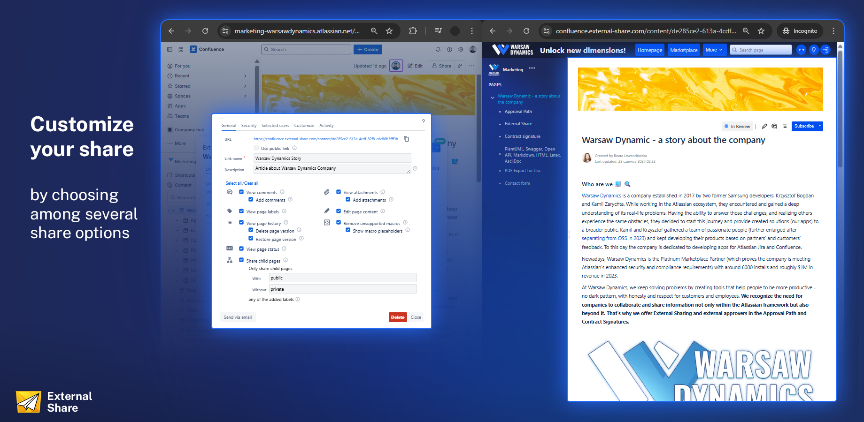Screen dimensions: 864x422
Task: Uncheck the View page history checkbox
Action: point(241,223)
